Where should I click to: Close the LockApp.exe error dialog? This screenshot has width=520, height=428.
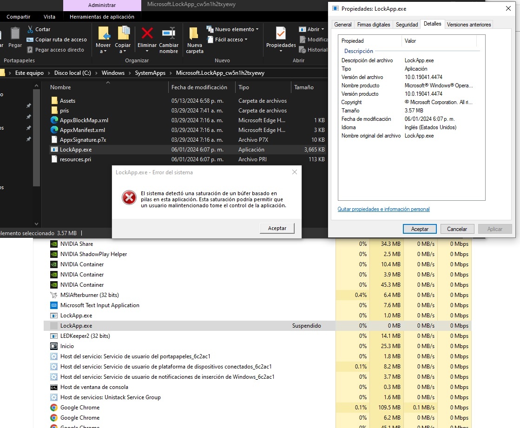295,172
